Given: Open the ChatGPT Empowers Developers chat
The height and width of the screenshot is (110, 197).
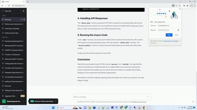Looking at the screenshot, I should click(x=13, y=50).
